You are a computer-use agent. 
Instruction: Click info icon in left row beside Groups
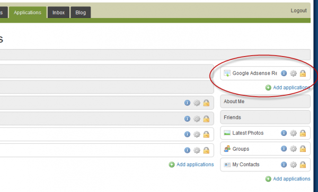[x=187, y=150]
